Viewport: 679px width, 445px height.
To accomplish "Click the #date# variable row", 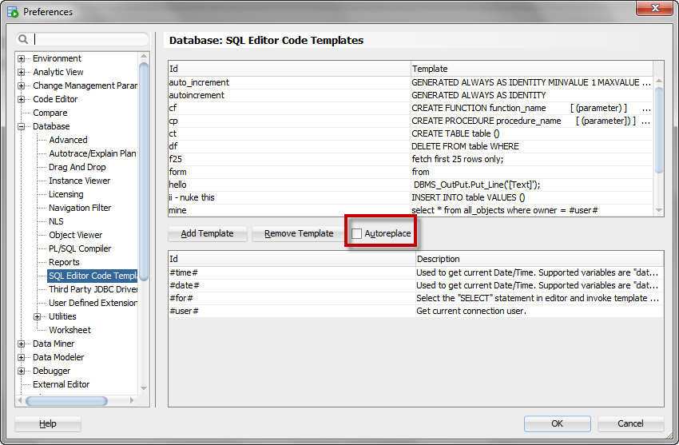I will (x=415, y=285).
